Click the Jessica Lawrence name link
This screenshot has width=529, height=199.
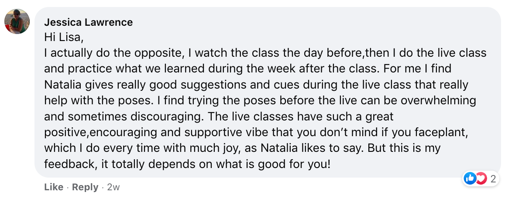click(88, 22)
